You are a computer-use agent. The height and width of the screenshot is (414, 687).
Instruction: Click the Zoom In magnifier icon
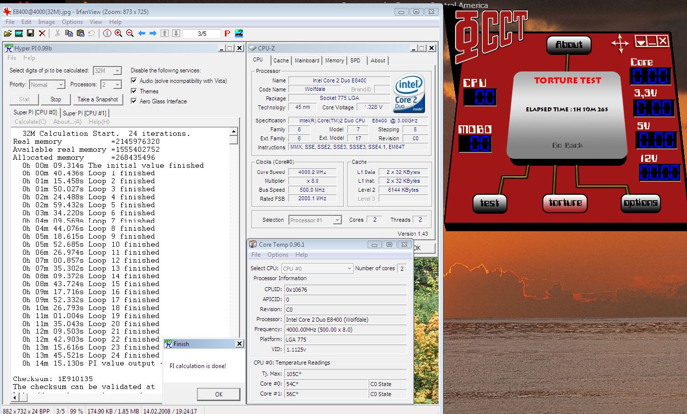(x=118, y=33)
